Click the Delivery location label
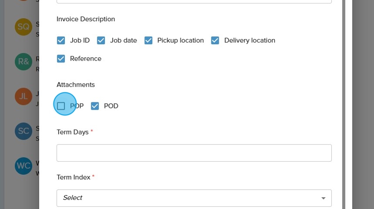374x209 pixels. pos(250,40)
